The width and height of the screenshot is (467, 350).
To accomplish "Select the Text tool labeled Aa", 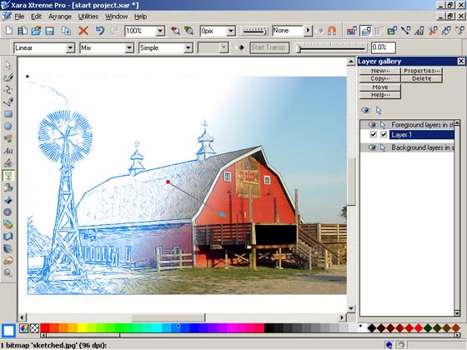I will [x=8, y=151].
